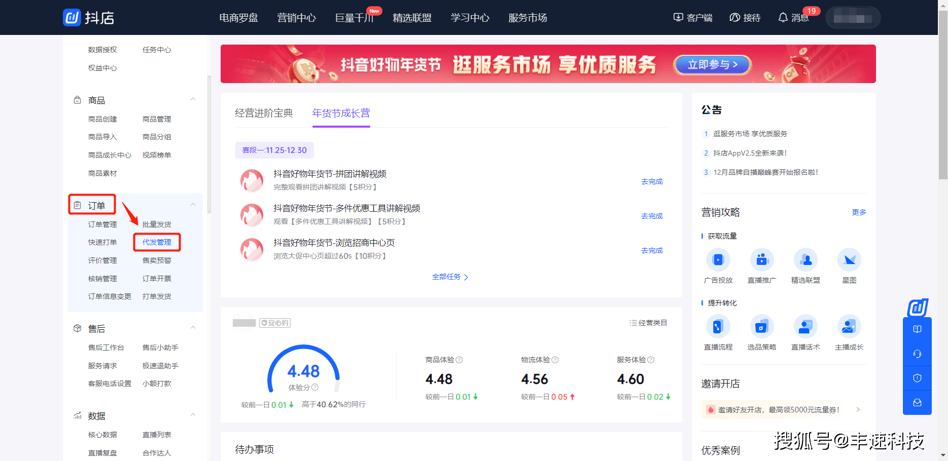Image resolution: width=948 pixels, height=461 pixels.
Task: Click the floating 抖店 mascot icon
Action: pos(918,308)
